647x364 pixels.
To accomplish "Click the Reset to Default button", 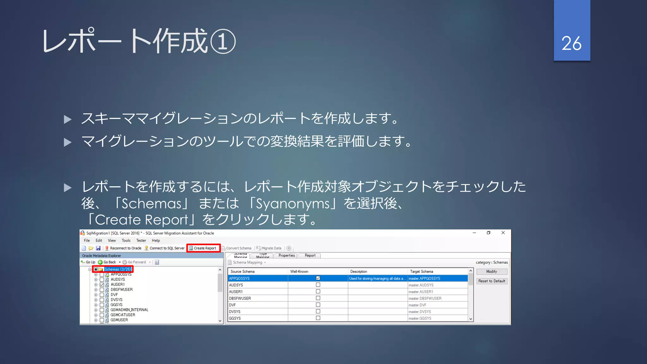I will click(492, 281).
